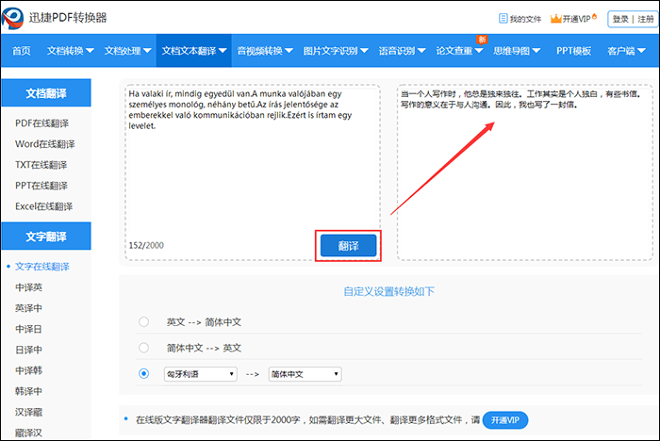Open the 客户端 dropdown menu

[x=626, y=51]
